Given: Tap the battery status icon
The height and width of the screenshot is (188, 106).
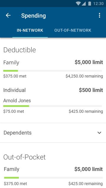Looking at the screenshot, I should pos(90,4).
